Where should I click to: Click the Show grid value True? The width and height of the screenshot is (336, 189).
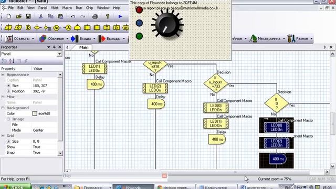36,147
